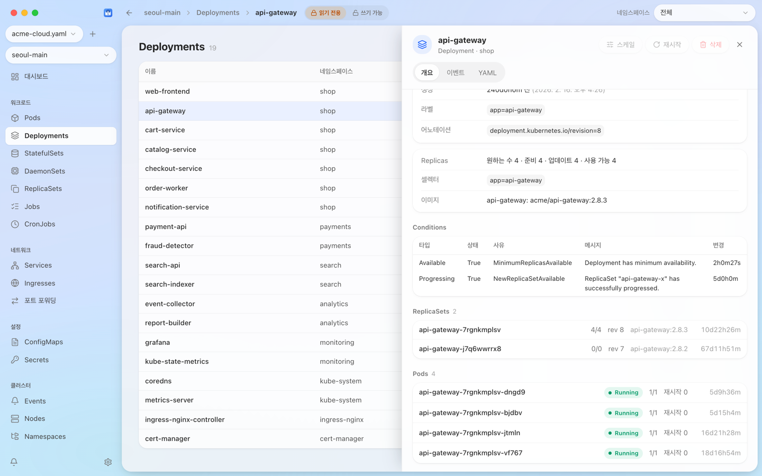Open Services in the sidebar

coord(61,266)
